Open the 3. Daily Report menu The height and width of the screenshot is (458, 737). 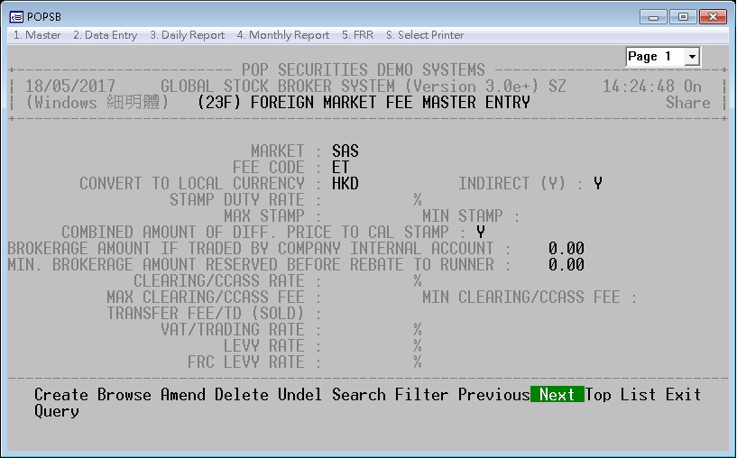(x=187, y=35)
